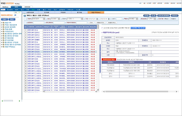Click the icon before 택배사 배송점등록
182x116 pixels.
pyautogui.click(x=4, y=25)
